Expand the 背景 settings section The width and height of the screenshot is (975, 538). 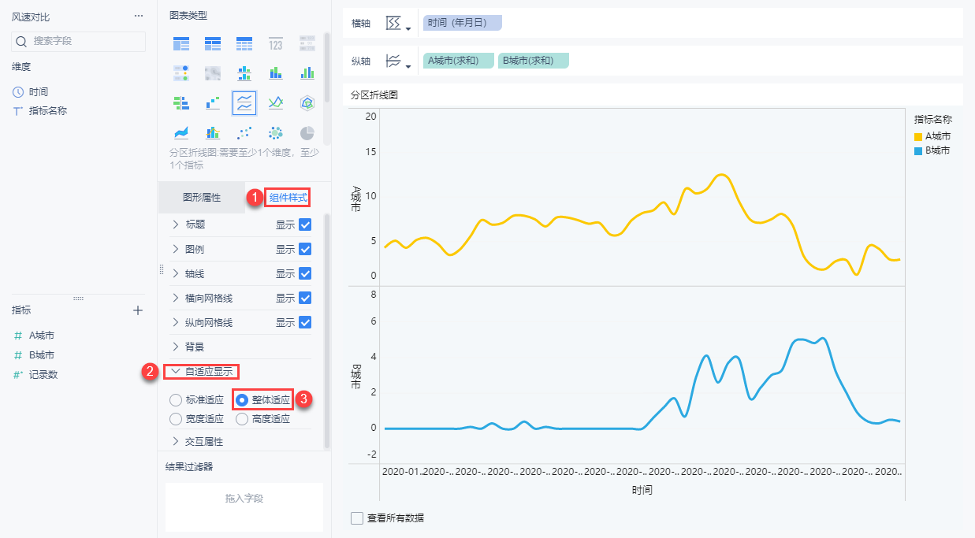click(x=176, y=347)
